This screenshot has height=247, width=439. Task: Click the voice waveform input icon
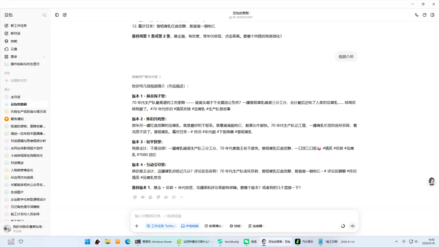(352, 226)
